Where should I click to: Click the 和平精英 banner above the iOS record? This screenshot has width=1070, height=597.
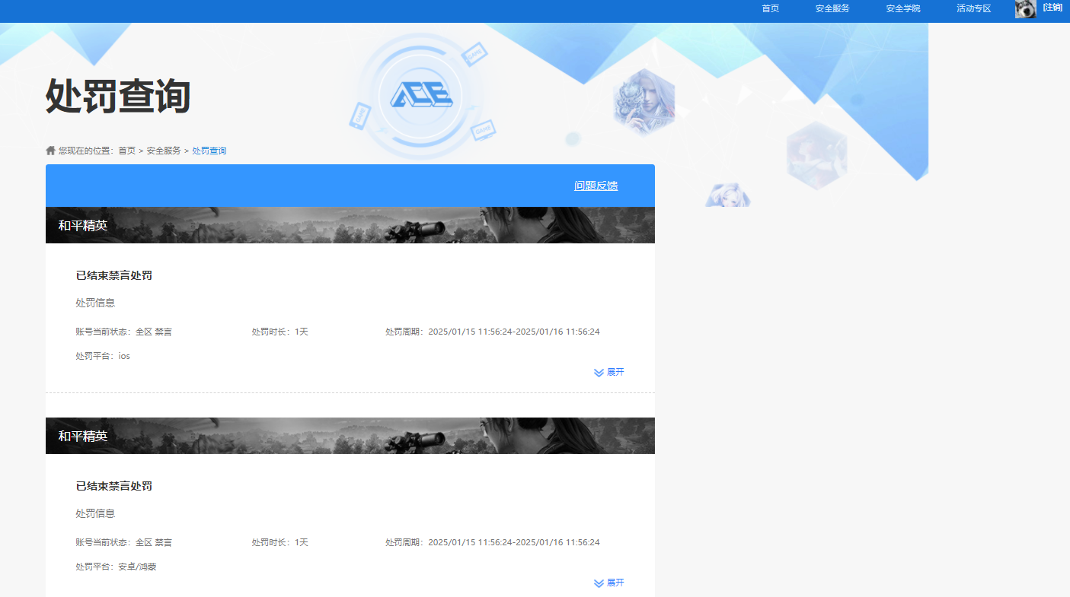(x=350, y=225)
